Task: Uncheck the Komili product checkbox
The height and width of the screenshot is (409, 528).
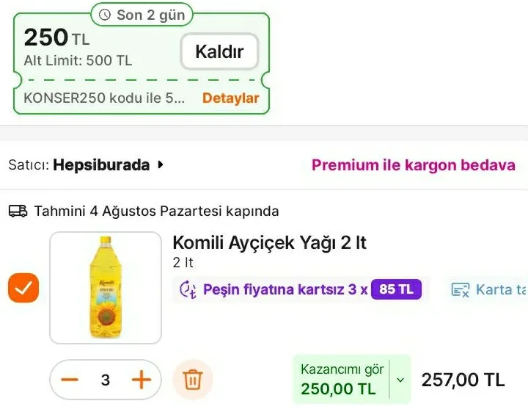Action: [x=23, y=289]
